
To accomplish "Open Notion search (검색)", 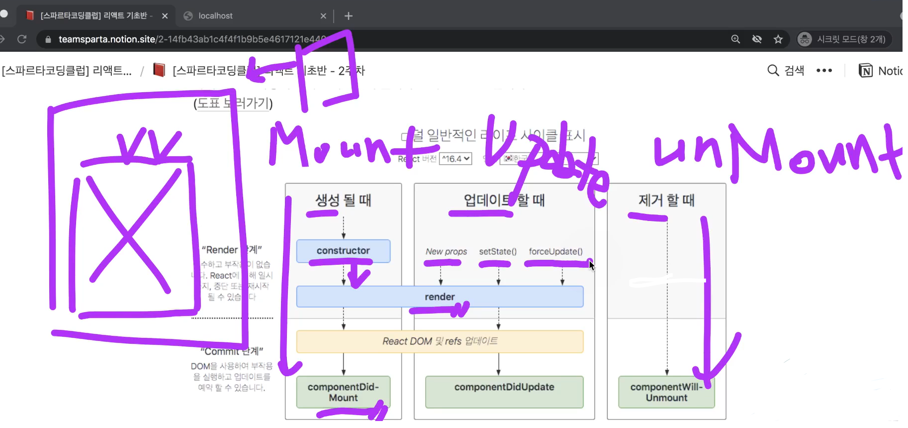I will (786, 71).
